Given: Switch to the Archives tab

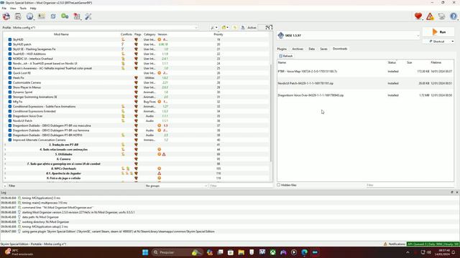Looking at the screenshot, I should point(298,49).
